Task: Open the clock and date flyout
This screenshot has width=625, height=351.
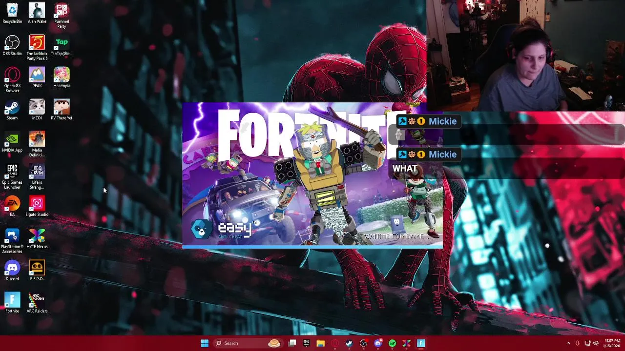Action: 611,343
